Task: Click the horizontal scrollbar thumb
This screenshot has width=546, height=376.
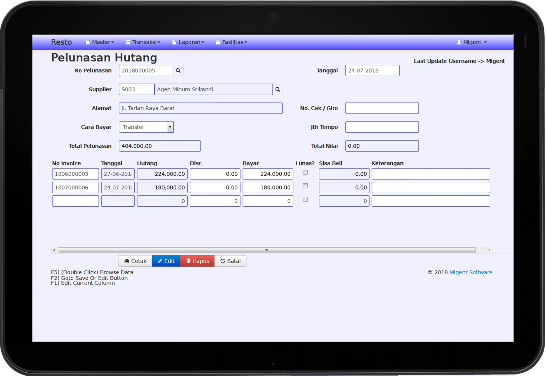Action: pyautogui.click(x=266, y=250)
